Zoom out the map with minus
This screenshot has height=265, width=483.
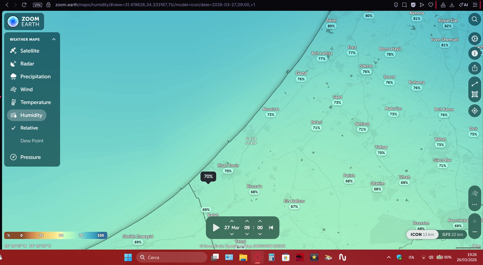coord(475,232)
